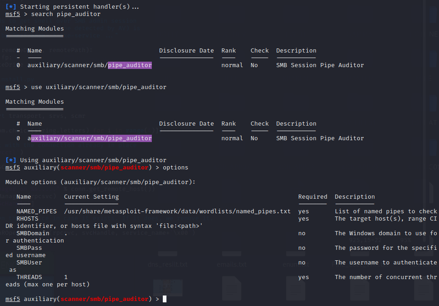Click the emails.txt file on desktop behind terminal
439x306 pixels.
point(231,264)
